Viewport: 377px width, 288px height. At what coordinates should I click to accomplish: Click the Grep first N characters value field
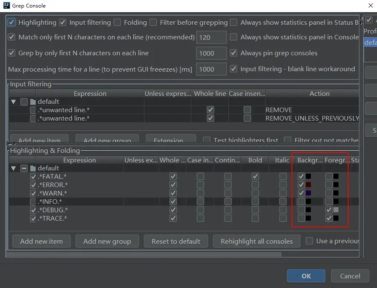point(212,53)
